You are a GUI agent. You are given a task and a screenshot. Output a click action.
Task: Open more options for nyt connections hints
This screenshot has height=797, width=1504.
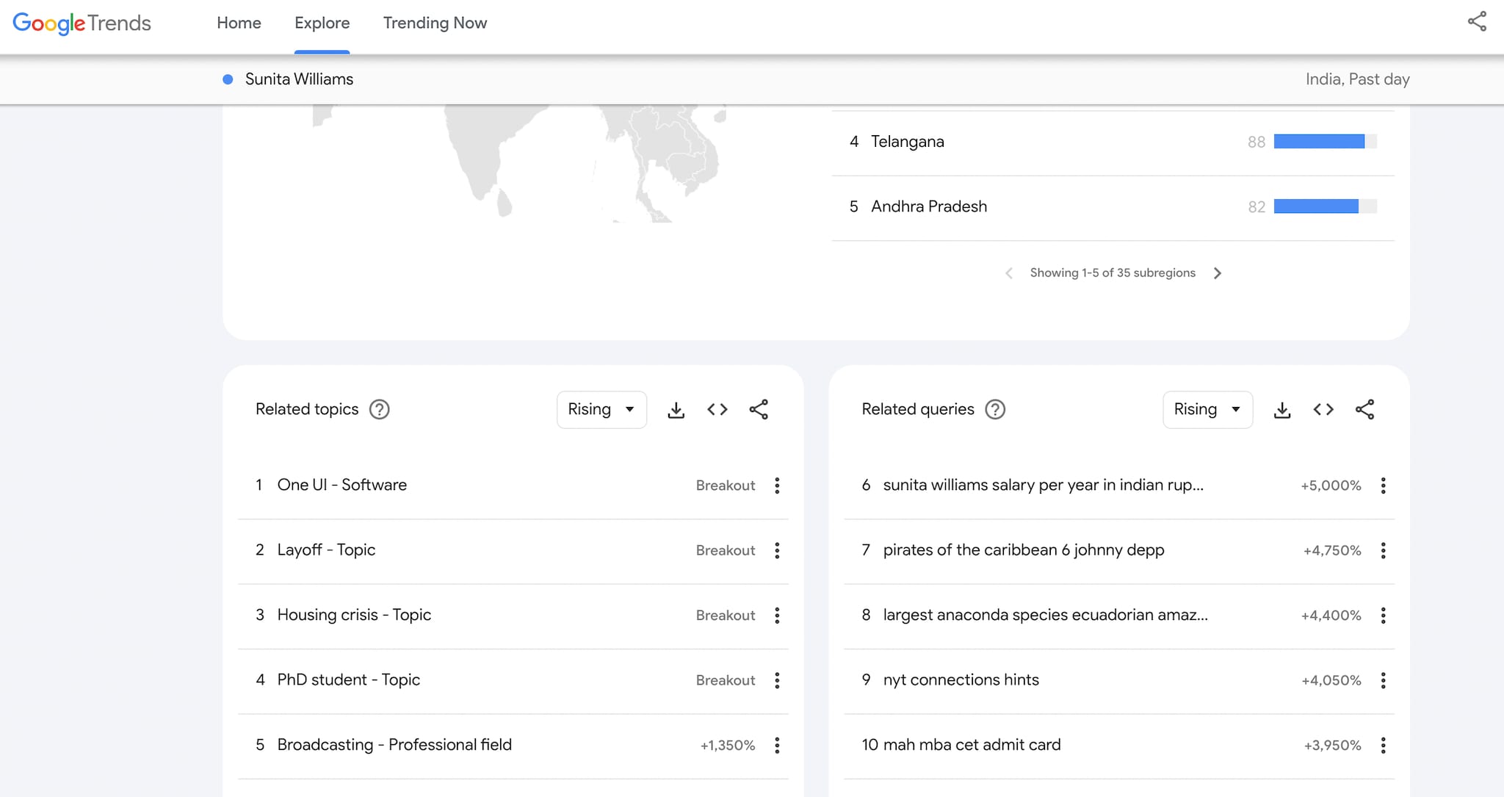1383,680
